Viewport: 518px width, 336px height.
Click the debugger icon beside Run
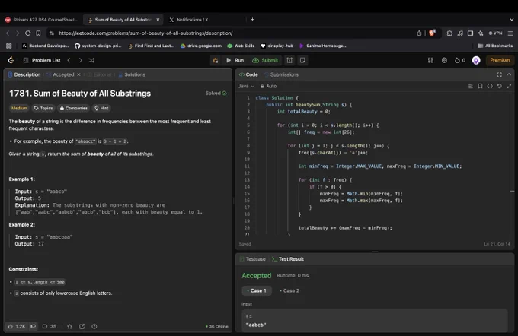[x=216, y=60]
